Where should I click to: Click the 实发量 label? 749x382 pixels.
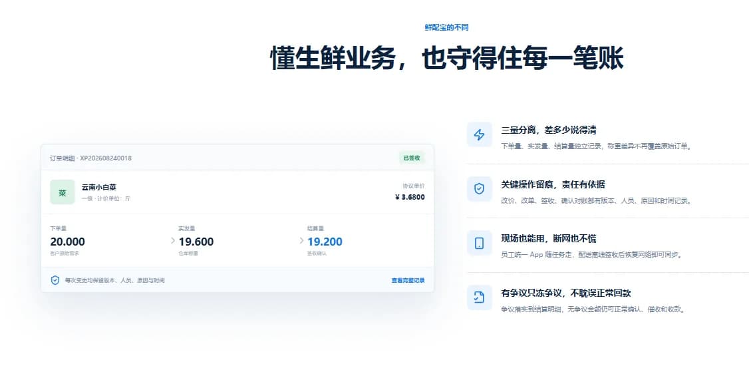point(187,228)
